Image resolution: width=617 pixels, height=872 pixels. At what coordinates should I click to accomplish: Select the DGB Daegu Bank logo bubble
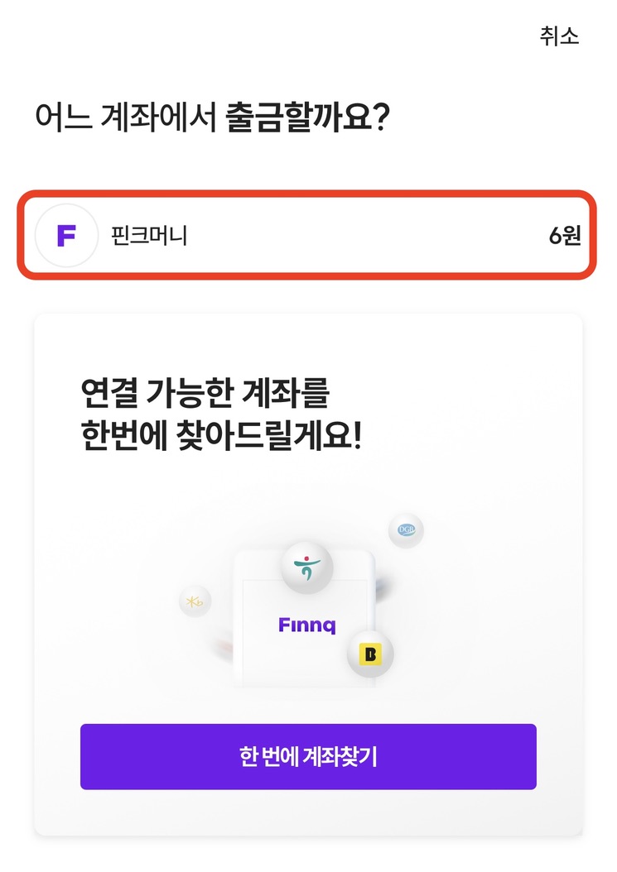[x=405, y=529]
